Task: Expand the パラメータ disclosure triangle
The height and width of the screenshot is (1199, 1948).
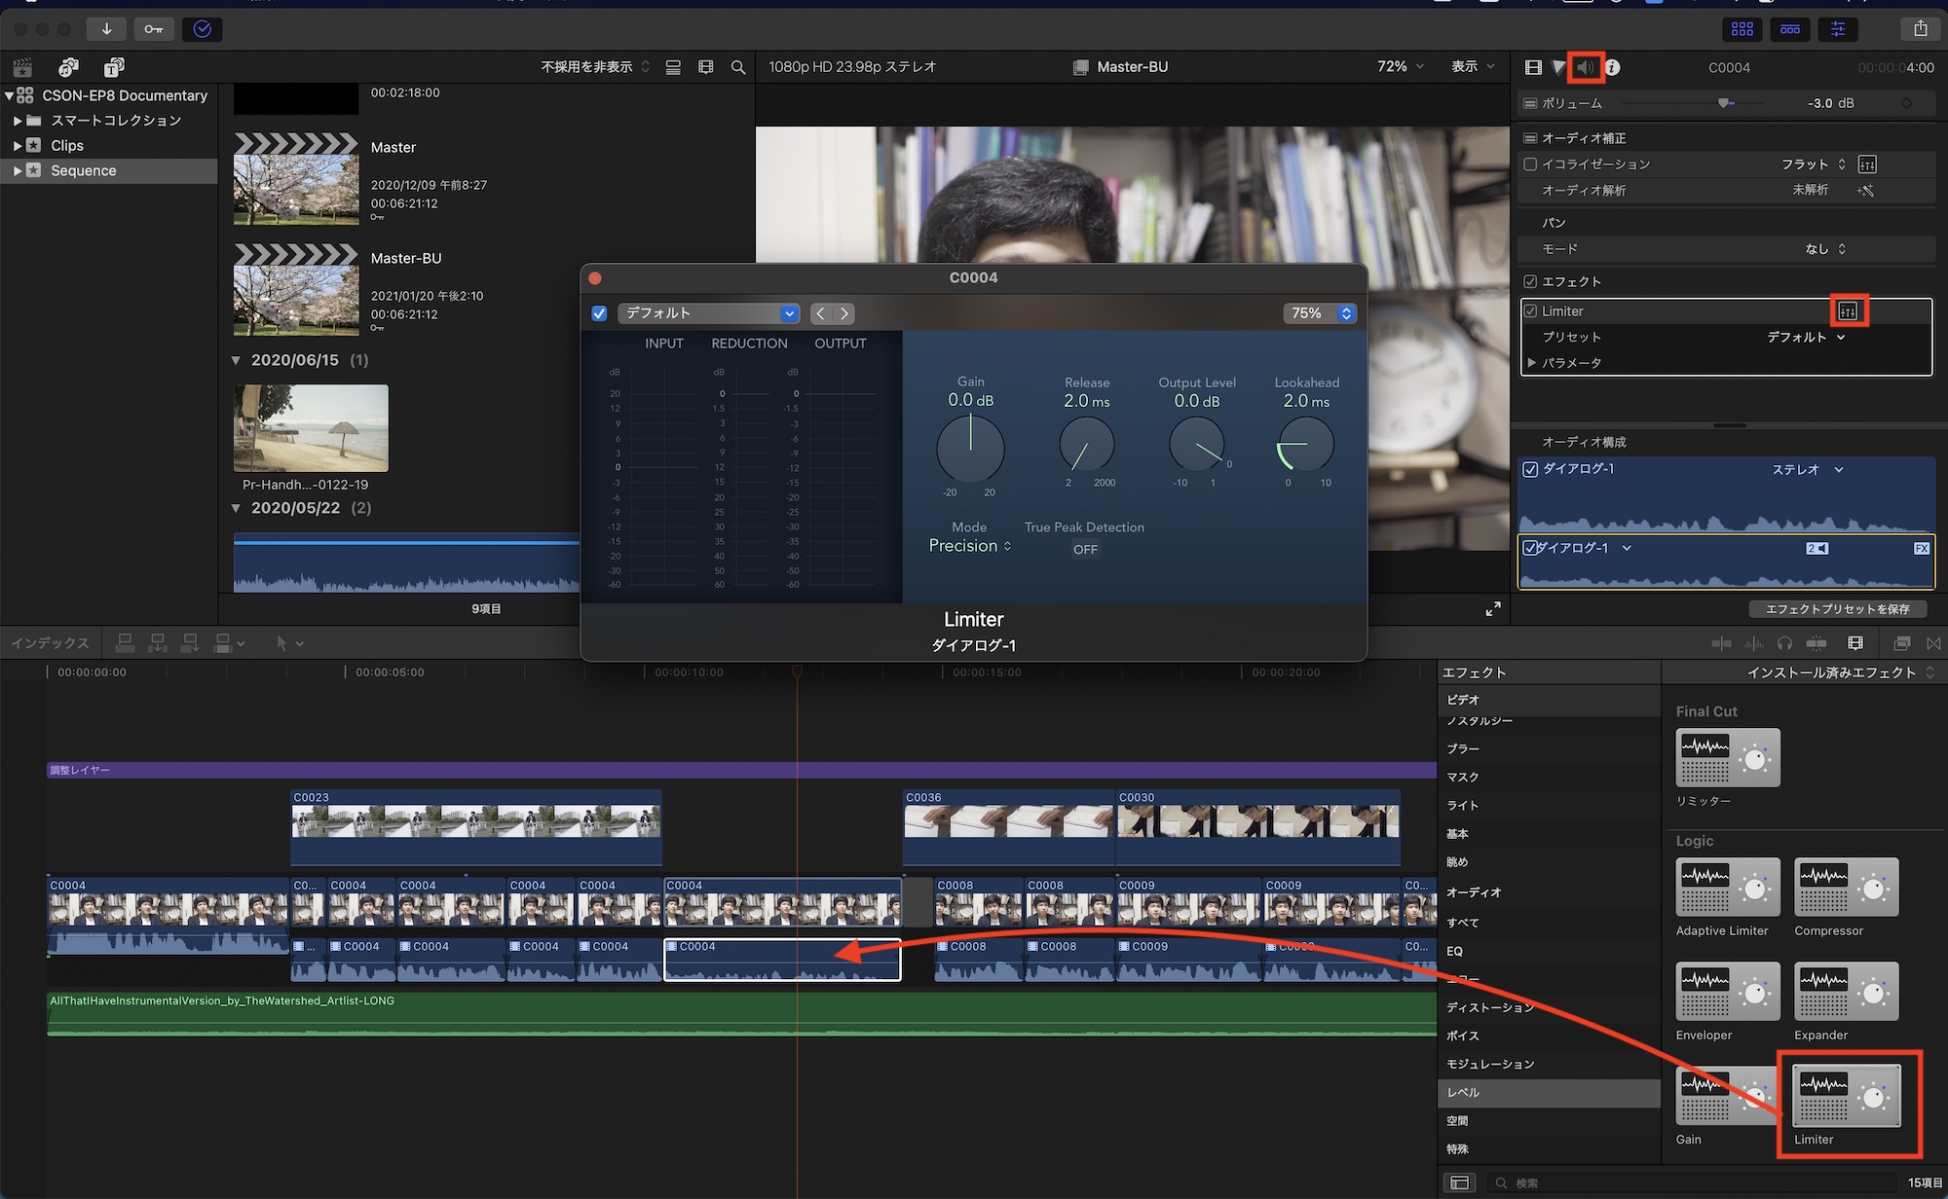Action: point(1532,363)
